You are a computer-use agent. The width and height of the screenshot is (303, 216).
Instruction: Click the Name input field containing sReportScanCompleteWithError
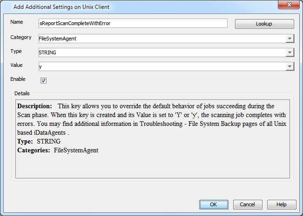(x=133, y=24)
